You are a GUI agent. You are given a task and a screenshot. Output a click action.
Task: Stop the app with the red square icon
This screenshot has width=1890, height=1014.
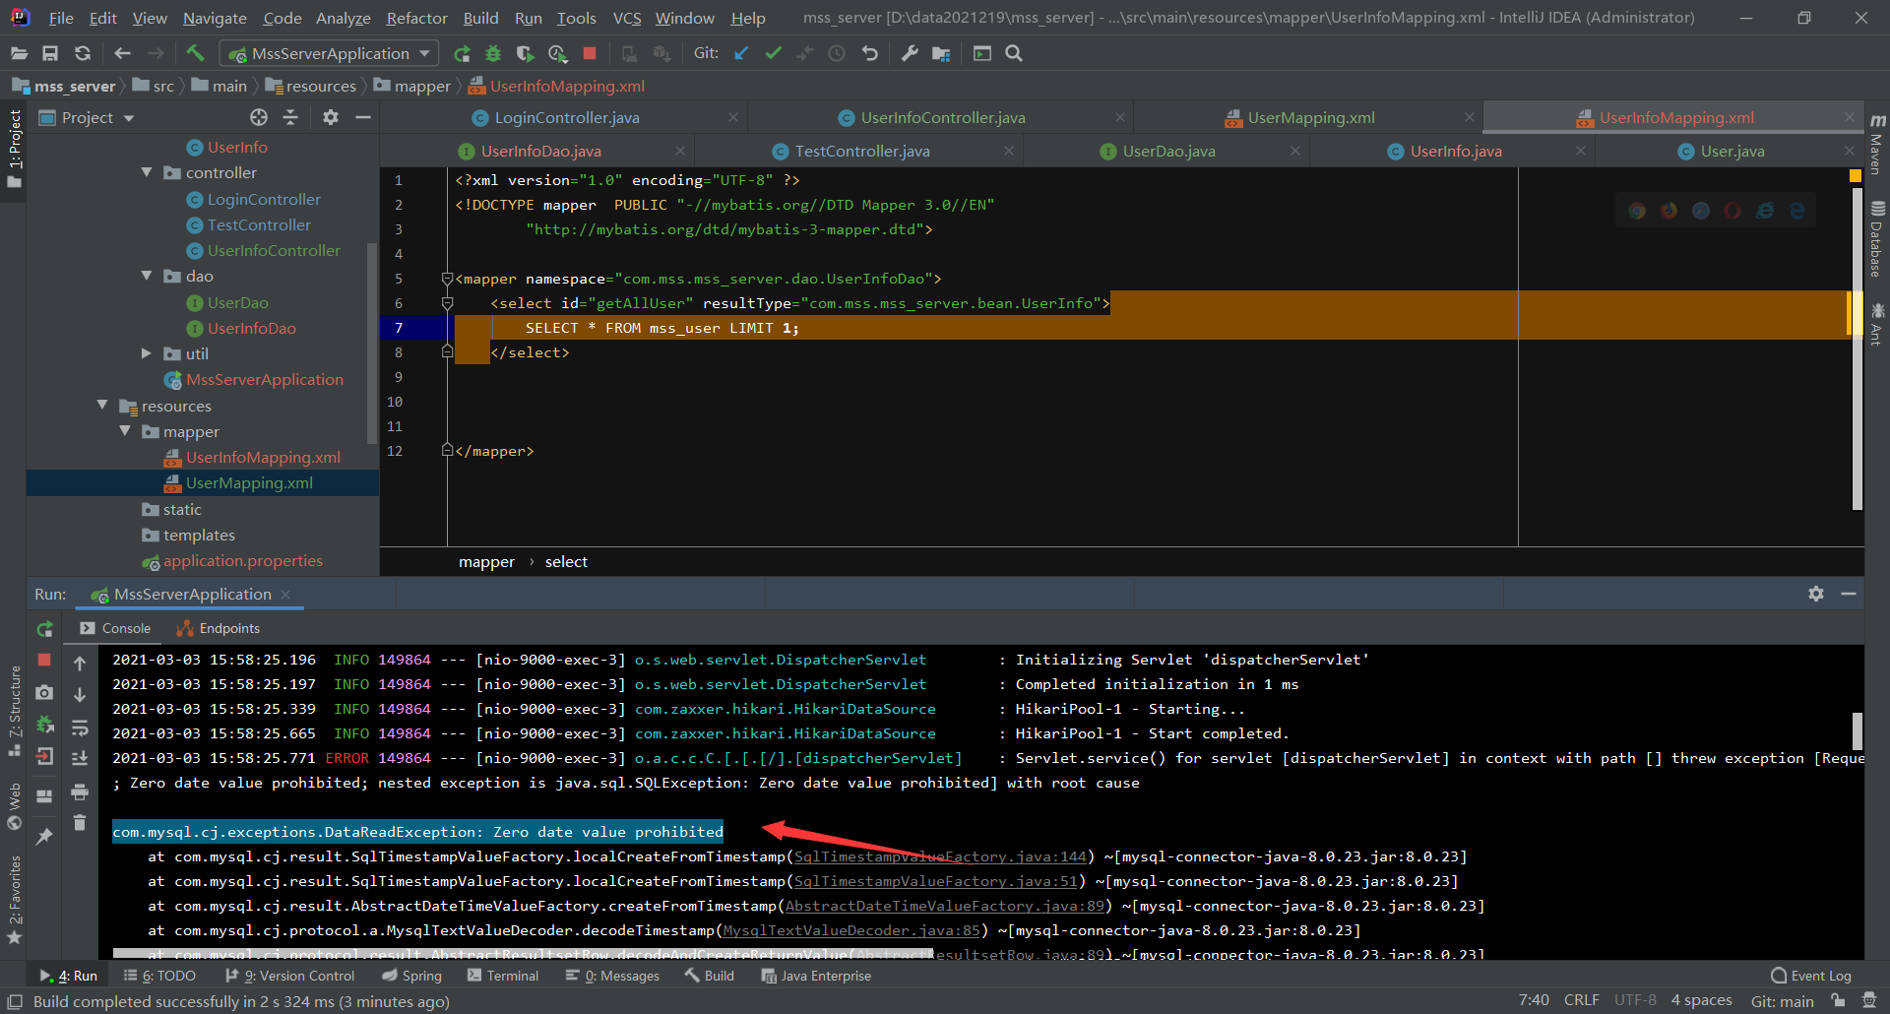click(x=589, y=53)
